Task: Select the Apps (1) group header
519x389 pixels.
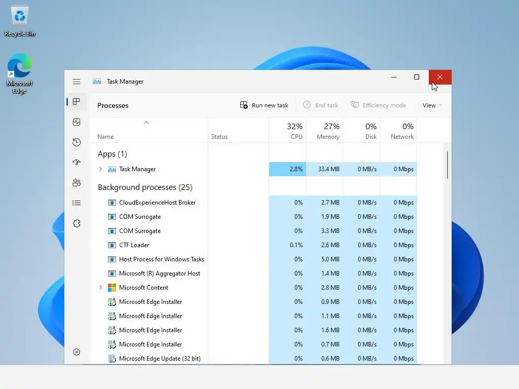Action: pyautogui.click(x=112, y=154)
